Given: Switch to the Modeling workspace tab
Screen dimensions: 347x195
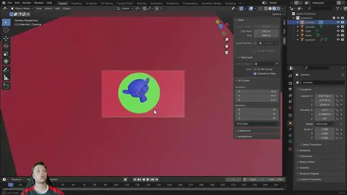Looking at the screenshot, I should point(76,3).
